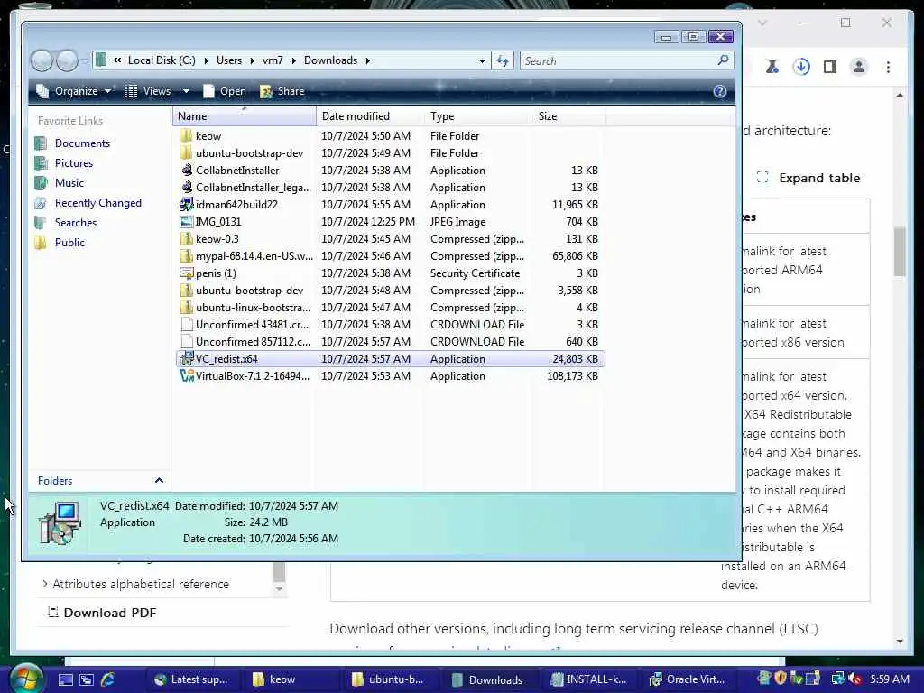The height and width of the screenshot is (693, 924).
Task: Select the mypal-68.14.4 compressed archive icon
Action: pos(186,256)
